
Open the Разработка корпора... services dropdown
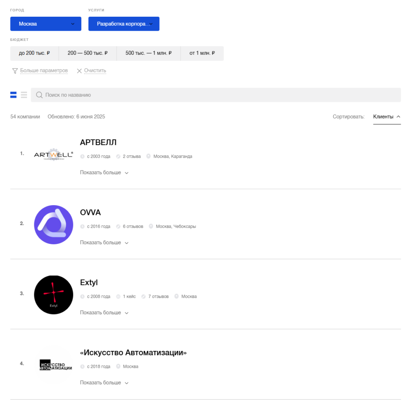click(x=124, y=24)
